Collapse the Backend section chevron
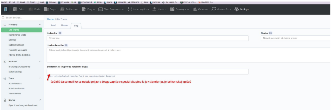 pyautogui.click(x=40, y=62)
